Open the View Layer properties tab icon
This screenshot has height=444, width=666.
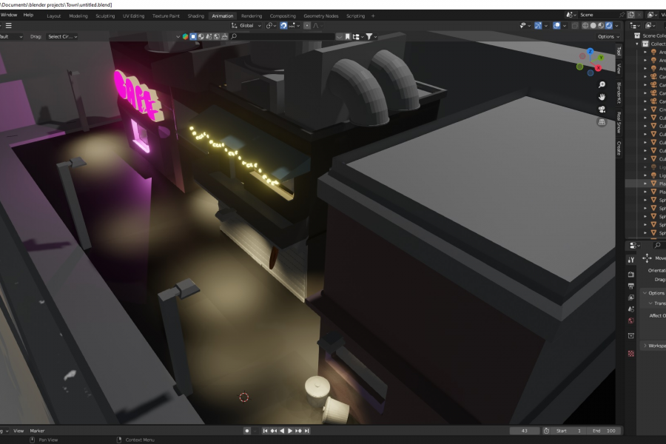630,297
